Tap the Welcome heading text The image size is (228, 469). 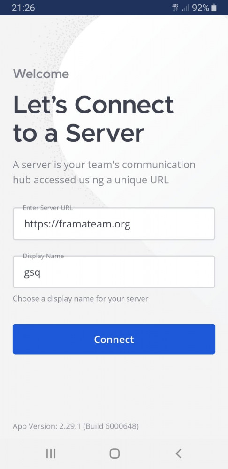click(41, 74)
